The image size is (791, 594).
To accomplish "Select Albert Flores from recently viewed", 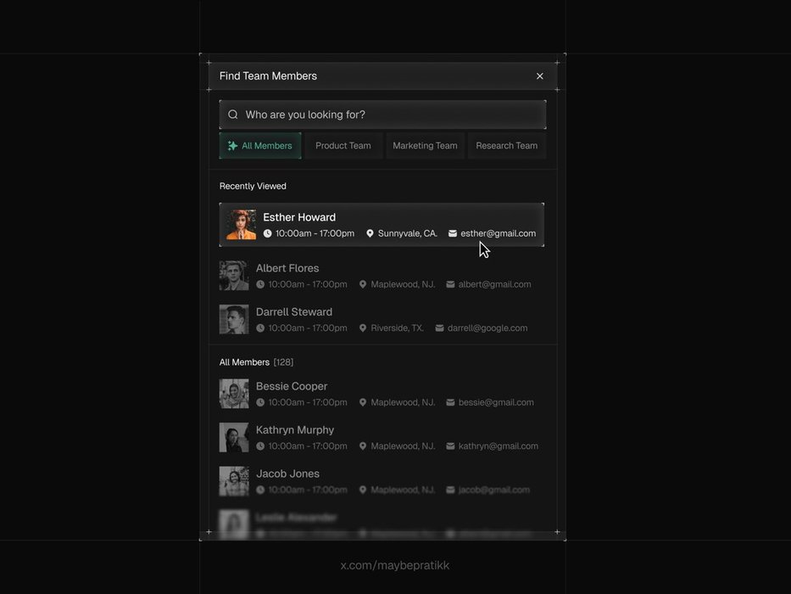I will (x=287, y=268).
